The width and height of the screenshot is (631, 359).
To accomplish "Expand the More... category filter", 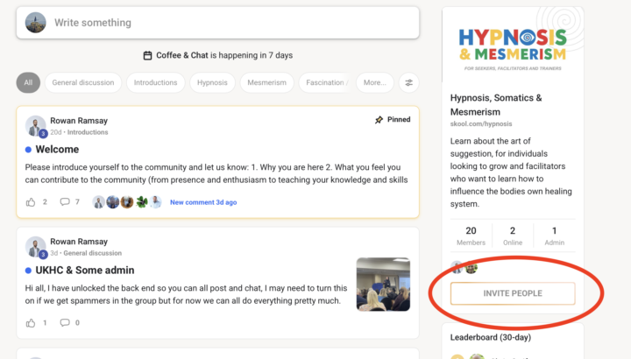I will 374,82.
